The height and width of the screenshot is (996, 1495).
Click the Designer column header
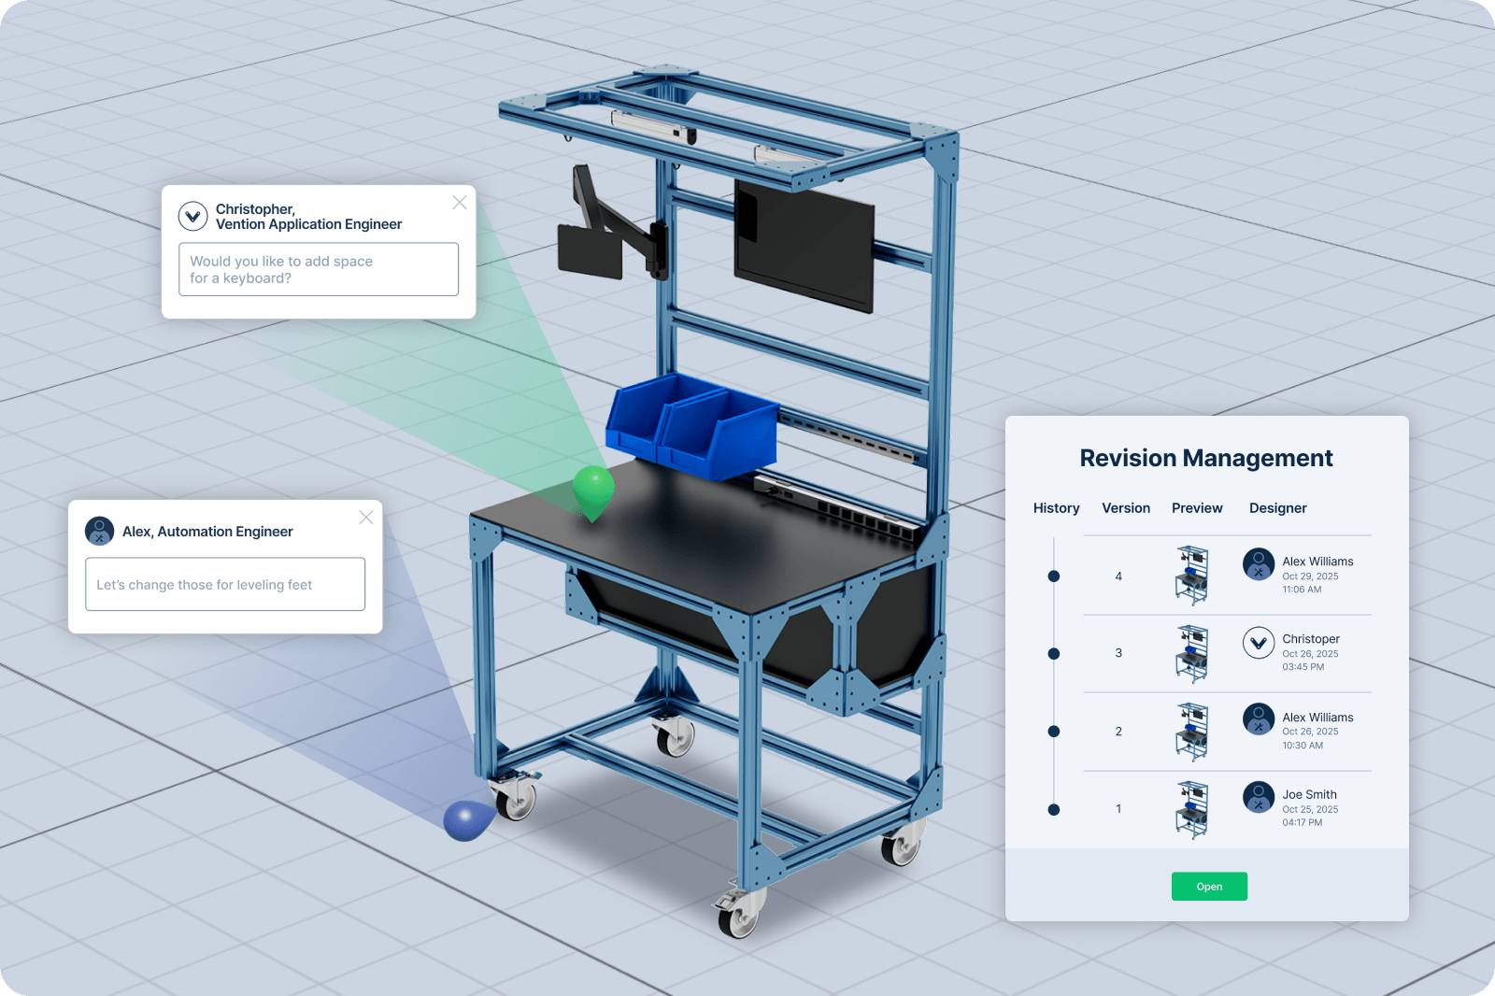coord(1277,508)
